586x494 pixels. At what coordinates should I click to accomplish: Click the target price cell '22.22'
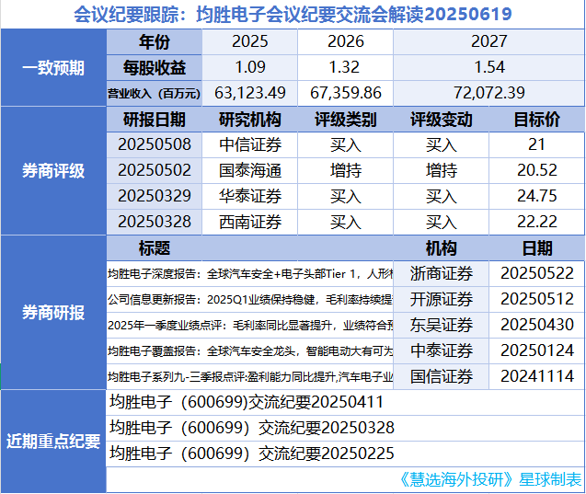[x=536, y=223]
